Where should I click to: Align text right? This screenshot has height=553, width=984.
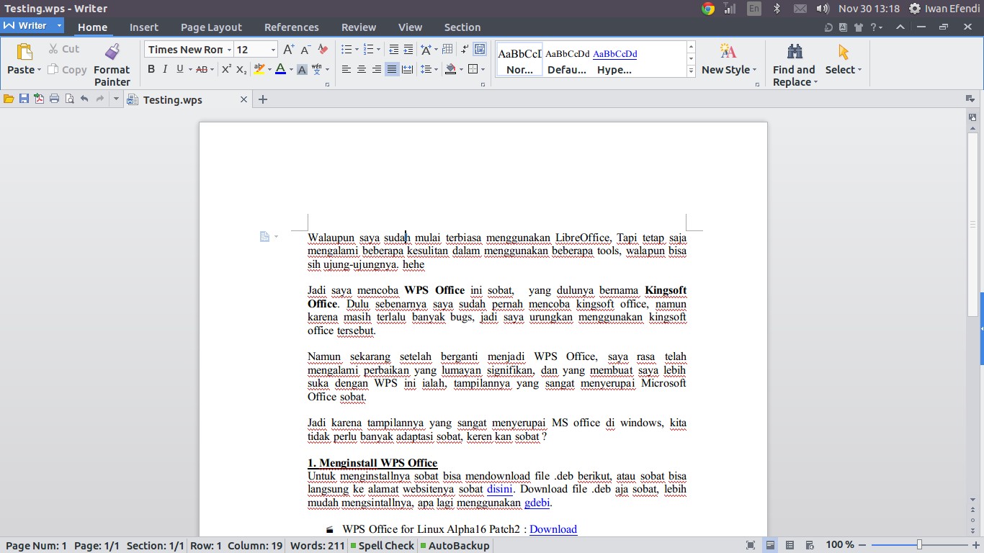[x=377, y=69]
